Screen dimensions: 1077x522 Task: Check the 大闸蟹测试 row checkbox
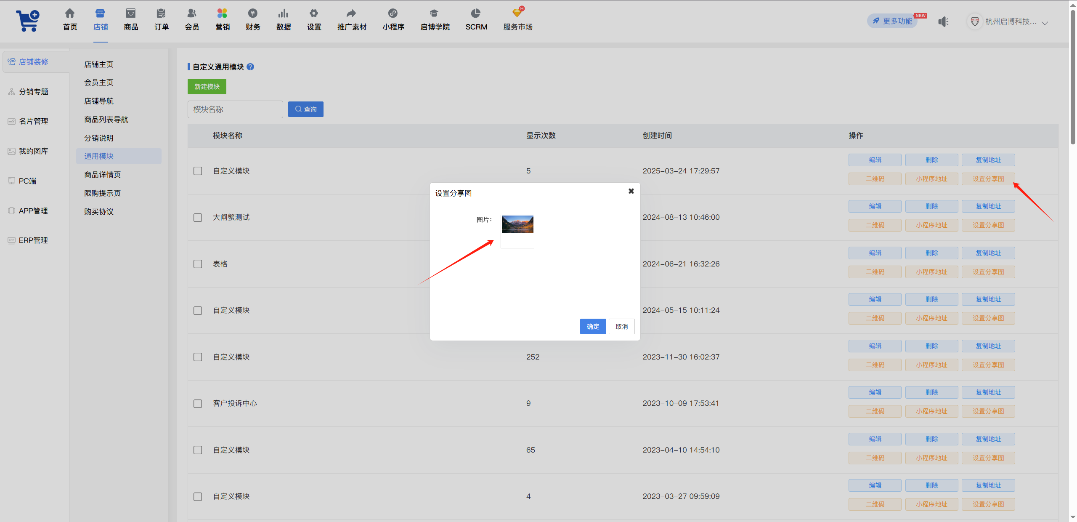198,218
